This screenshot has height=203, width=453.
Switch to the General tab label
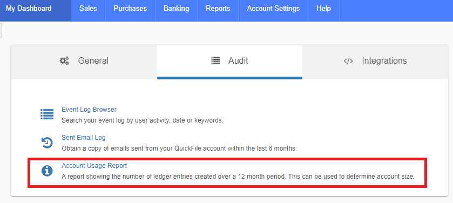coord(93,61)
